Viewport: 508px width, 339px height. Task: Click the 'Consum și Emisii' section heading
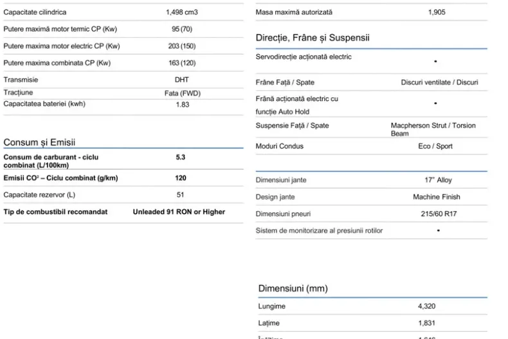44,142
